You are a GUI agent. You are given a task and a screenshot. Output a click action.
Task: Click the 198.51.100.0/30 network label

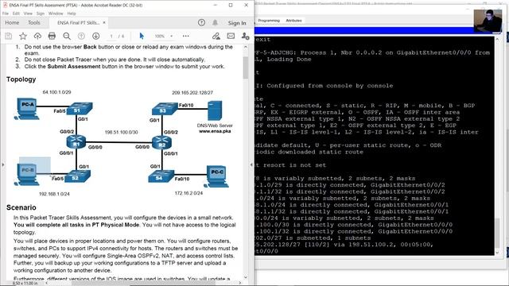coord(121,133)
